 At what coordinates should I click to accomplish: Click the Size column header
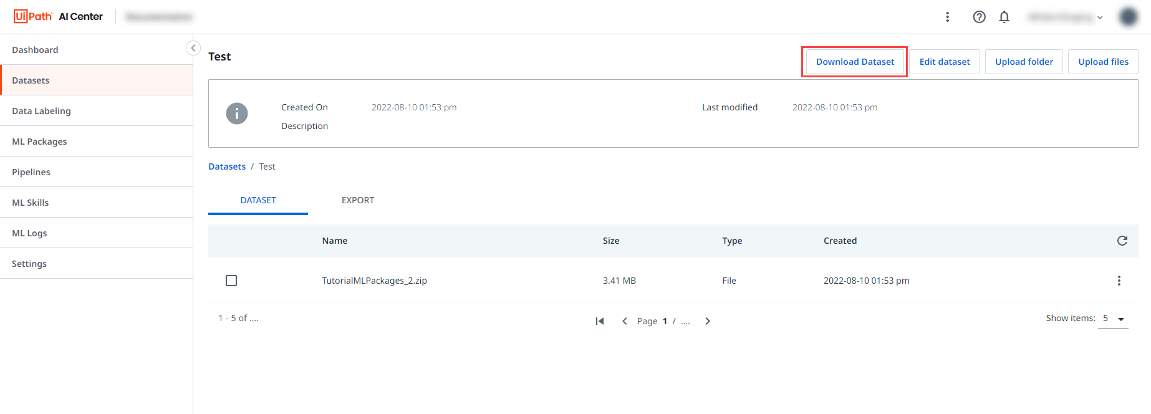[x=611, y=241]
